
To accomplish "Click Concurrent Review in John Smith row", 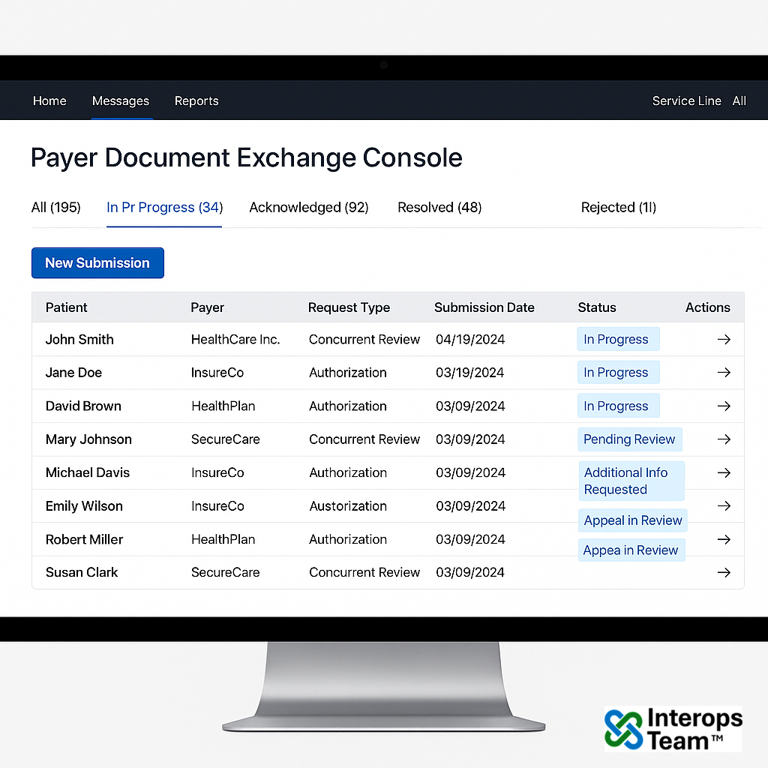I will [x=364, y=340].
